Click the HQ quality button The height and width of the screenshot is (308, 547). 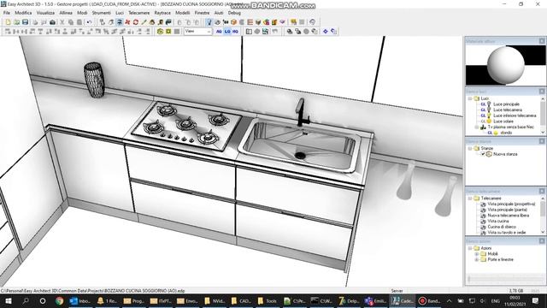click(236, 32)
